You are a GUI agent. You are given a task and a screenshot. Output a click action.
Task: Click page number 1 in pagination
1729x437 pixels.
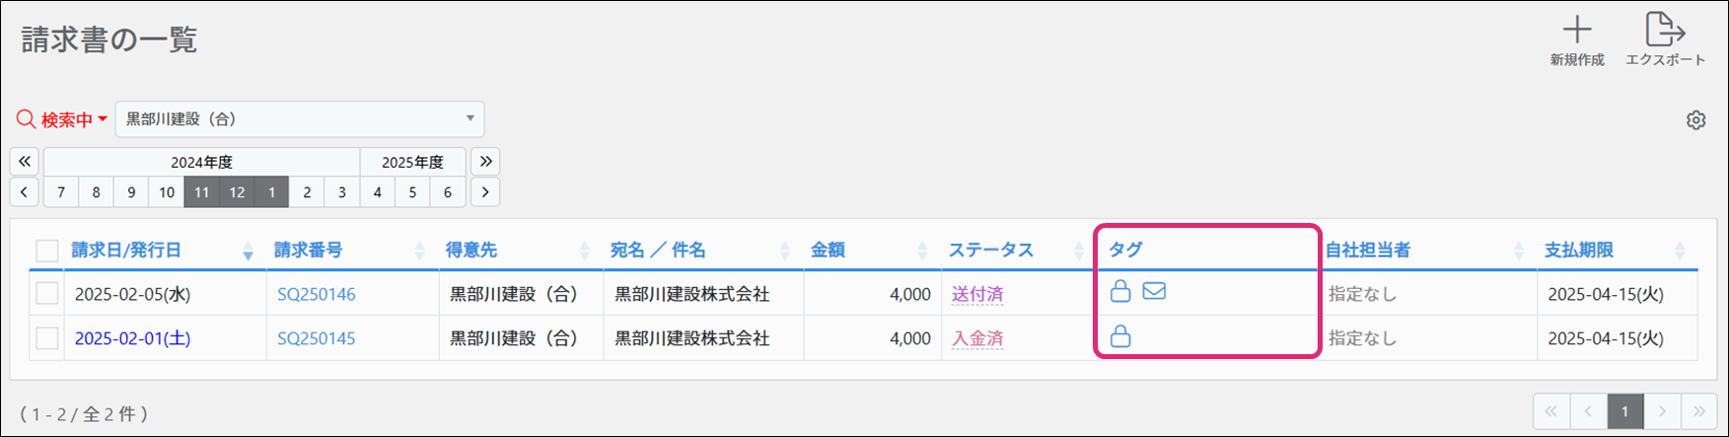click(x=1625, y=410)
